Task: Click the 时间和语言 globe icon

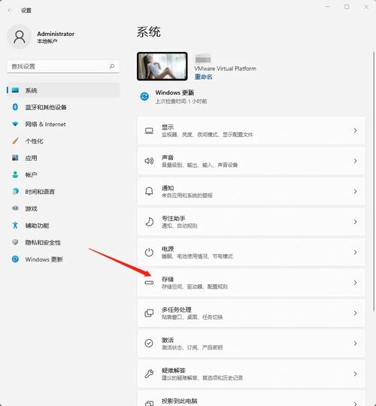Action: click(x=15, y=192)
